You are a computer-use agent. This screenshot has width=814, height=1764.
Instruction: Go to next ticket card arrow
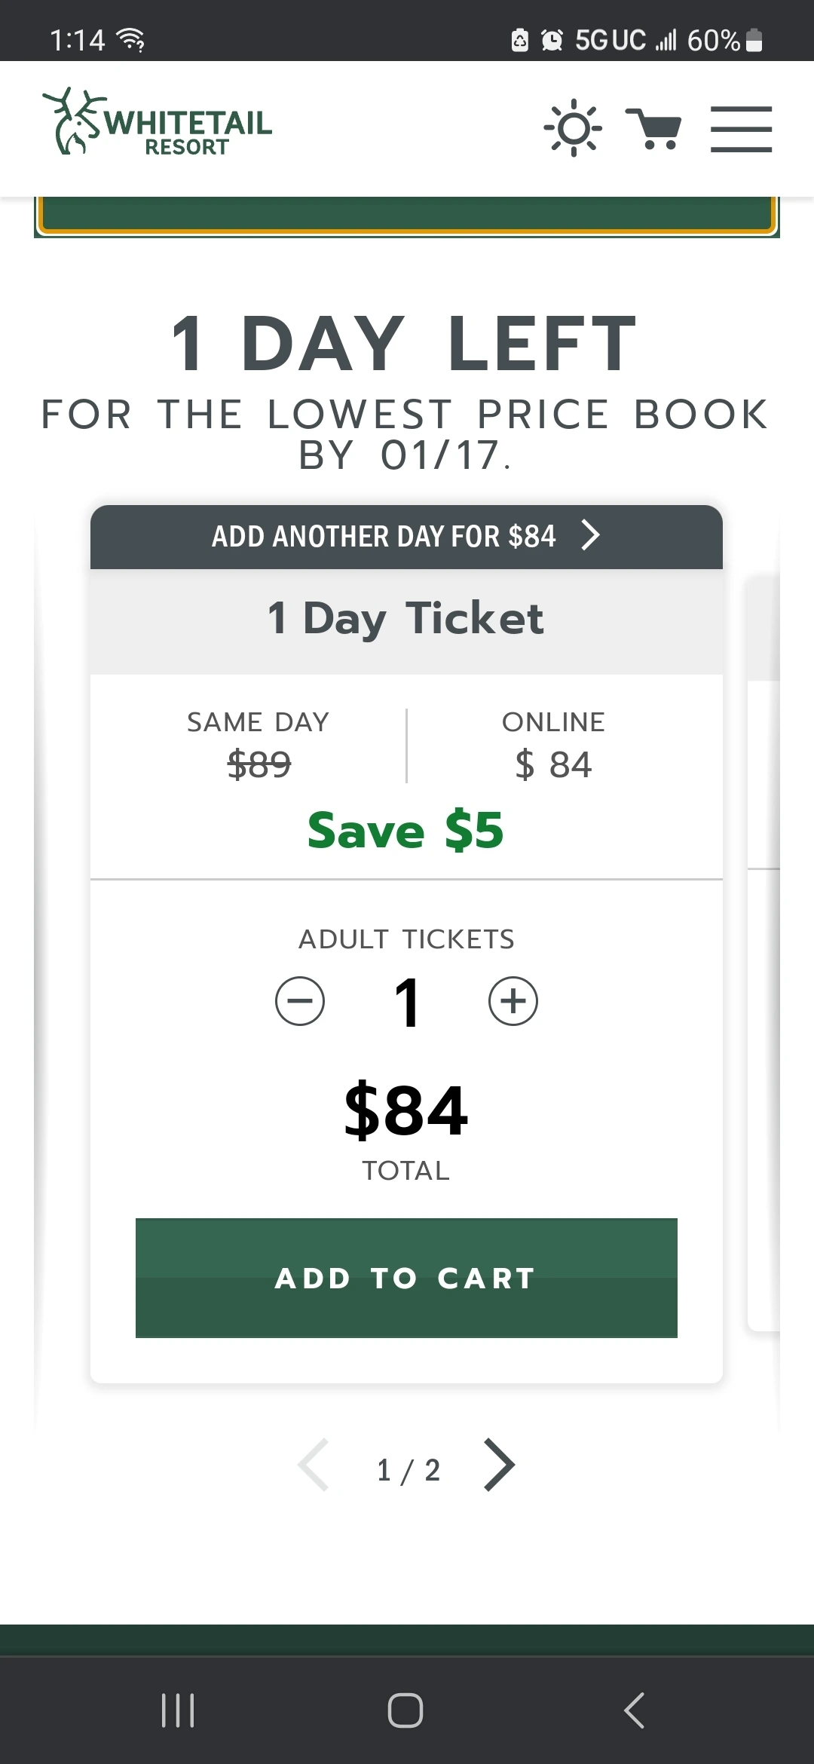[x=499, y=1465]
